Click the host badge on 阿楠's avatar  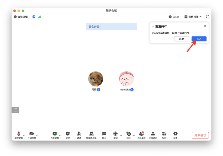click(x=96, y=85)
